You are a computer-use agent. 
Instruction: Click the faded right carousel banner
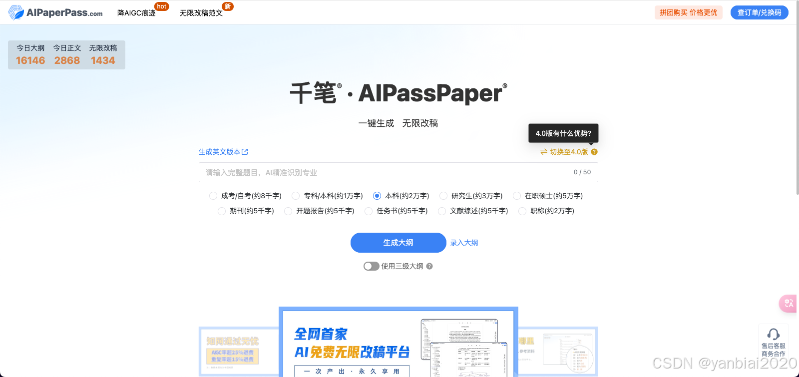point(558,352)
